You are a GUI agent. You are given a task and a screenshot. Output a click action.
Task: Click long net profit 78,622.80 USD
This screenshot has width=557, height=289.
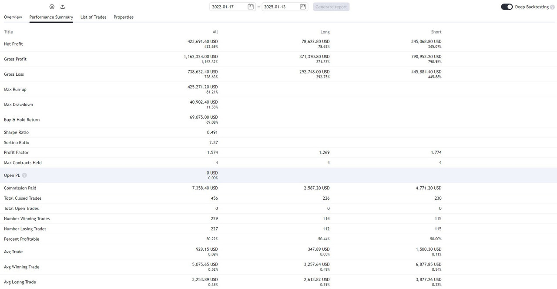(315, 42)
